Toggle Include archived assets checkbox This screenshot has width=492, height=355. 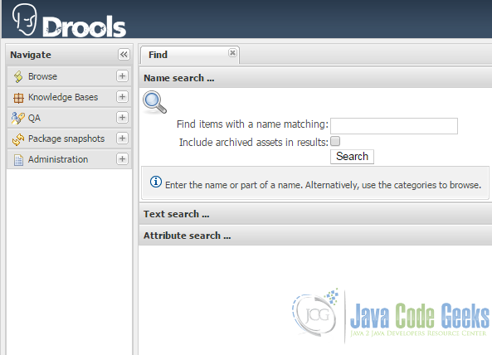(335, 142)
